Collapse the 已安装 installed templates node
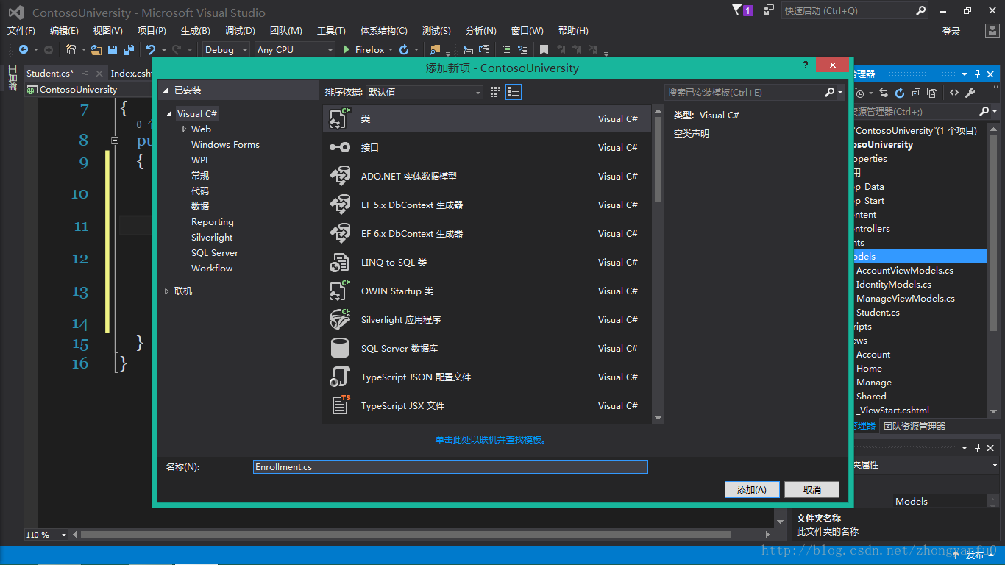The width and height of the screenshot is (1005, 565). tap(166, 90)
